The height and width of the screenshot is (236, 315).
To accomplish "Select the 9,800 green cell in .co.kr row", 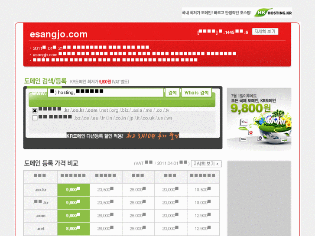I will [x=74, y=190].
